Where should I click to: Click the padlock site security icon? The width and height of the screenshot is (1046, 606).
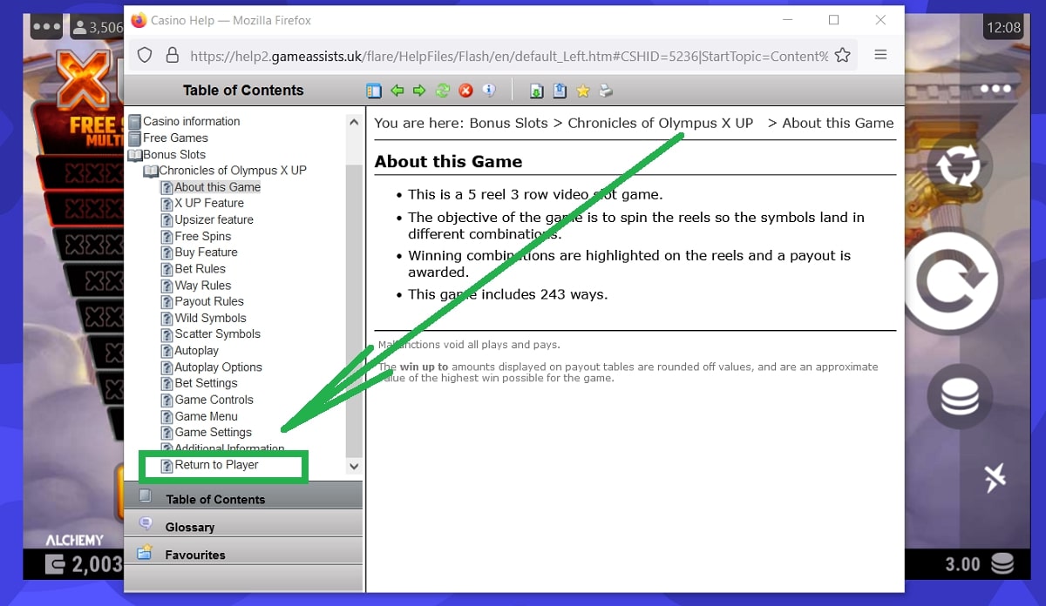(x=172, y=55)
